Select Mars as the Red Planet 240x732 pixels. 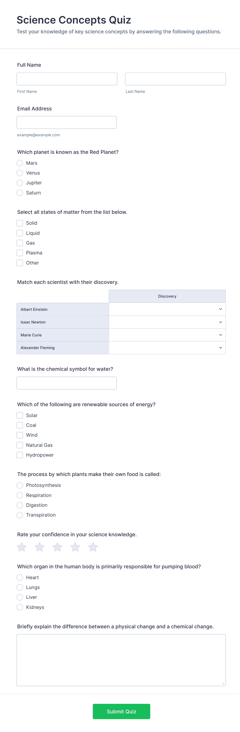pos(20,163)
